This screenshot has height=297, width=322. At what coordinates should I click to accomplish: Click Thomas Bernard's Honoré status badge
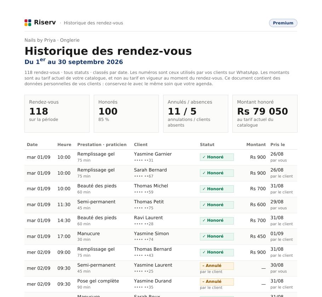(x=217, y=252)
